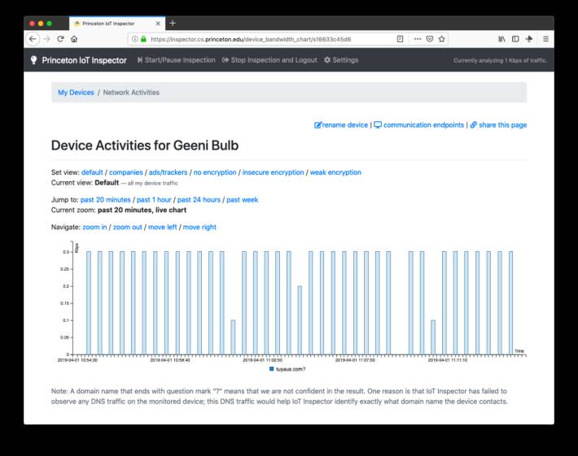Jump to past 1 hour
The height and width of the screenshot is (456, 578).
click(x=154, y=199)
